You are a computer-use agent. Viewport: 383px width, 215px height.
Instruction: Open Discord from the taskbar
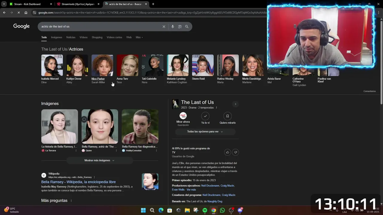tap(240, 210)
